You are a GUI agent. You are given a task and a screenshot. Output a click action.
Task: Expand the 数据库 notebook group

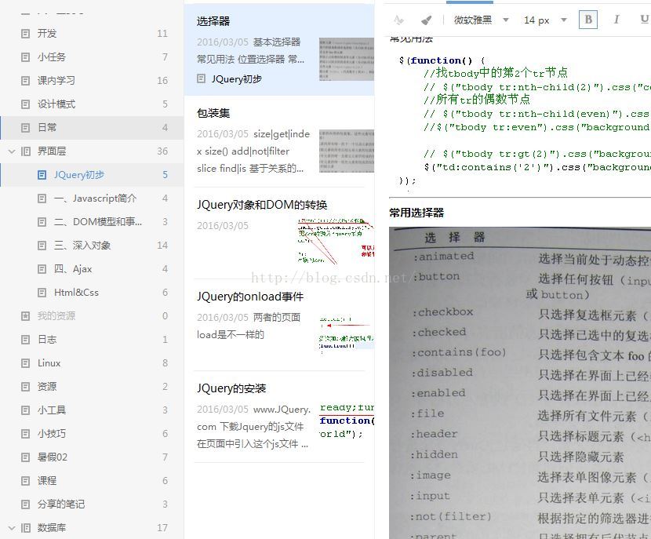12,528
